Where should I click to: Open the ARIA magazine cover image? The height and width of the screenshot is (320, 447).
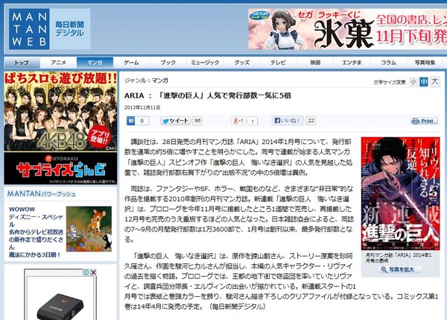400,193
